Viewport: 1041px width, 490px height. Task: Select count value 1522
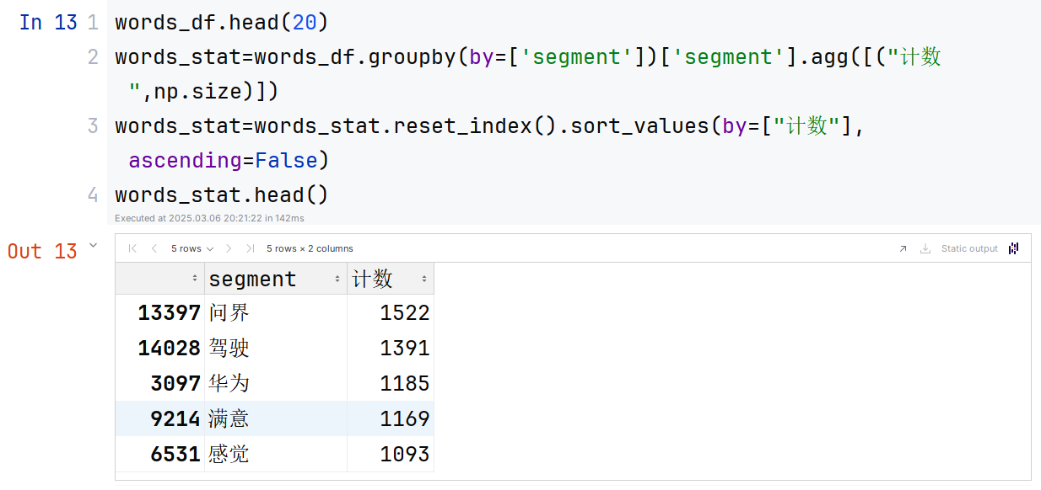point(391,312)
